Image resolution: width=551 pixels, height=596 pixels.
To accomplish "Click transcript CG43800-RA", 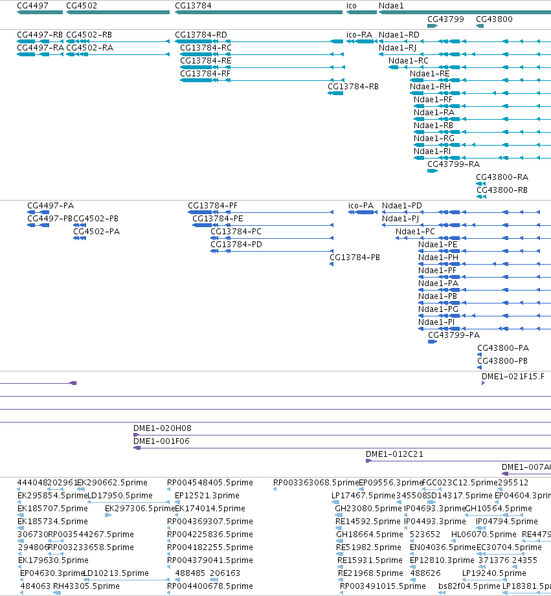I will coord(502,177).
